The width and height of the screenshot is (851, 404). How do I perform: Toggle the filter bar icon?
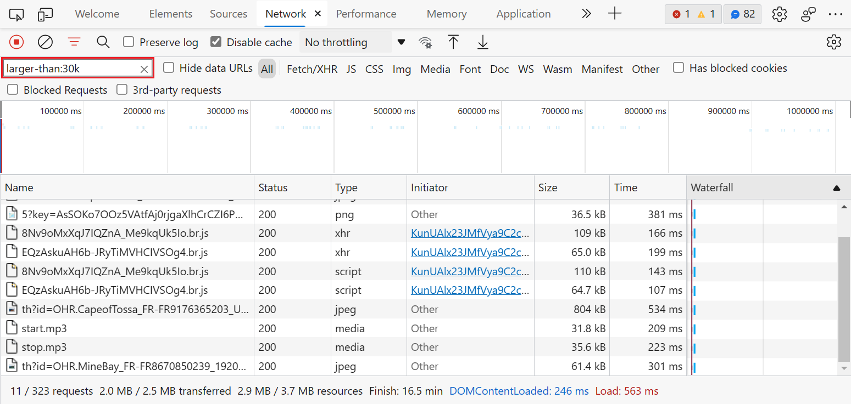[74, 42]
